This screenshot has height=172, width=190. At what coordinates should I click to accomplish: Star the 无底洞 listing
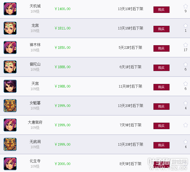coord(185,142)
